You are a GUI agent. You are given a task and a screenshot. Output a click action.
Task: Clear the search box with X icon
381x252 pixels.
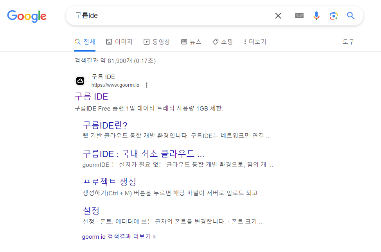[278, 16]
